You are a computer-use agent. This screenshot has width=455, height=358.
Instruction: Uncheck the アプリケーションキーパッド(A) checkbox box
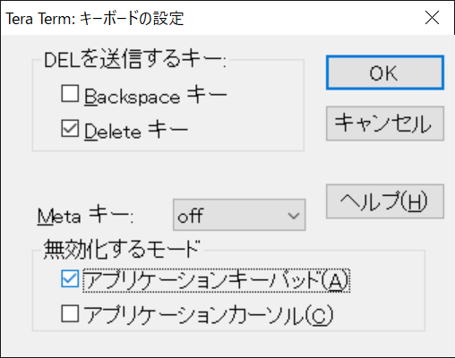tap(70, 278)
